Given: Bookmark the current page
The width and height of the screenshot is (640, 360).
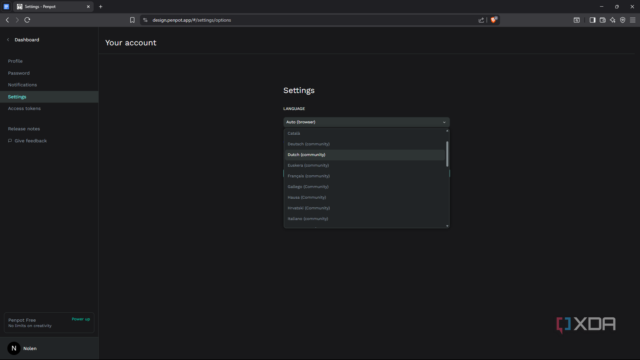Looking at the screenshot, I should [x=132, y=20].
